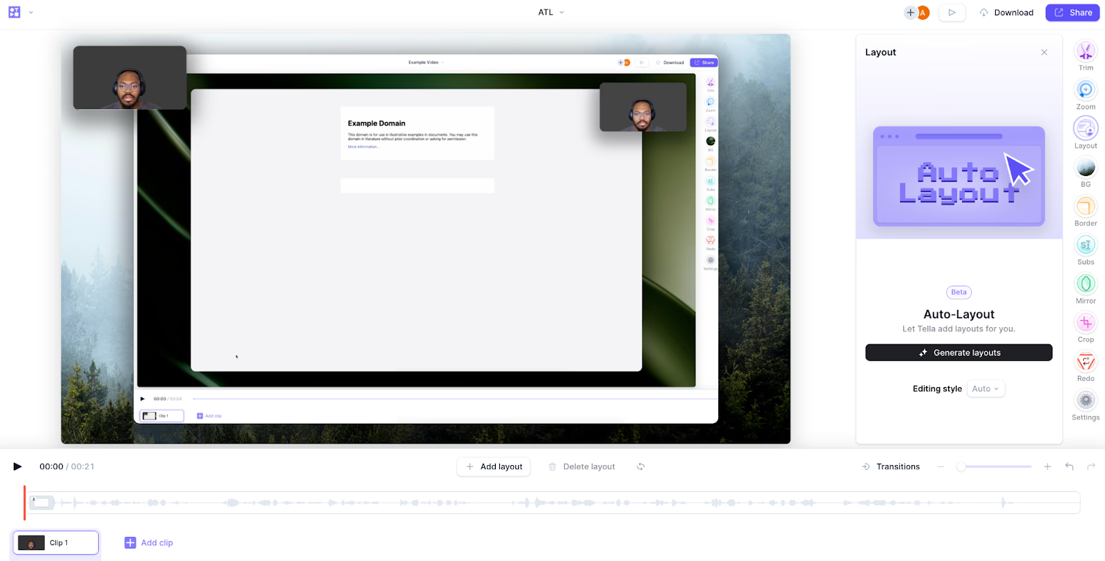Open the Crop tool

tap(1086, 327)
